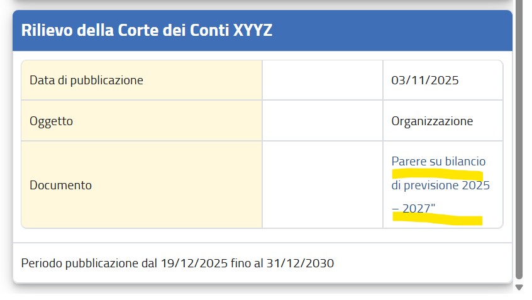Click the "– 2027" link ending
Image resolution: width=532 pixels, height=300 pixels.
pos(414,209)
